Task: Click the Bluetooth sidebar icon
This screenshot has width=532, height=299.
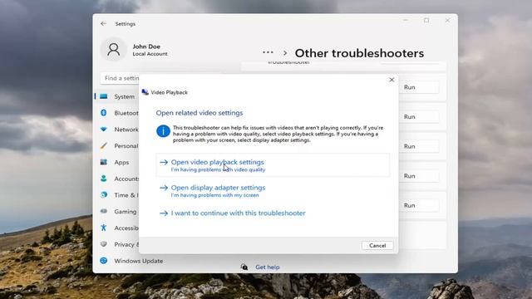Action: click(x=104, y=113)
